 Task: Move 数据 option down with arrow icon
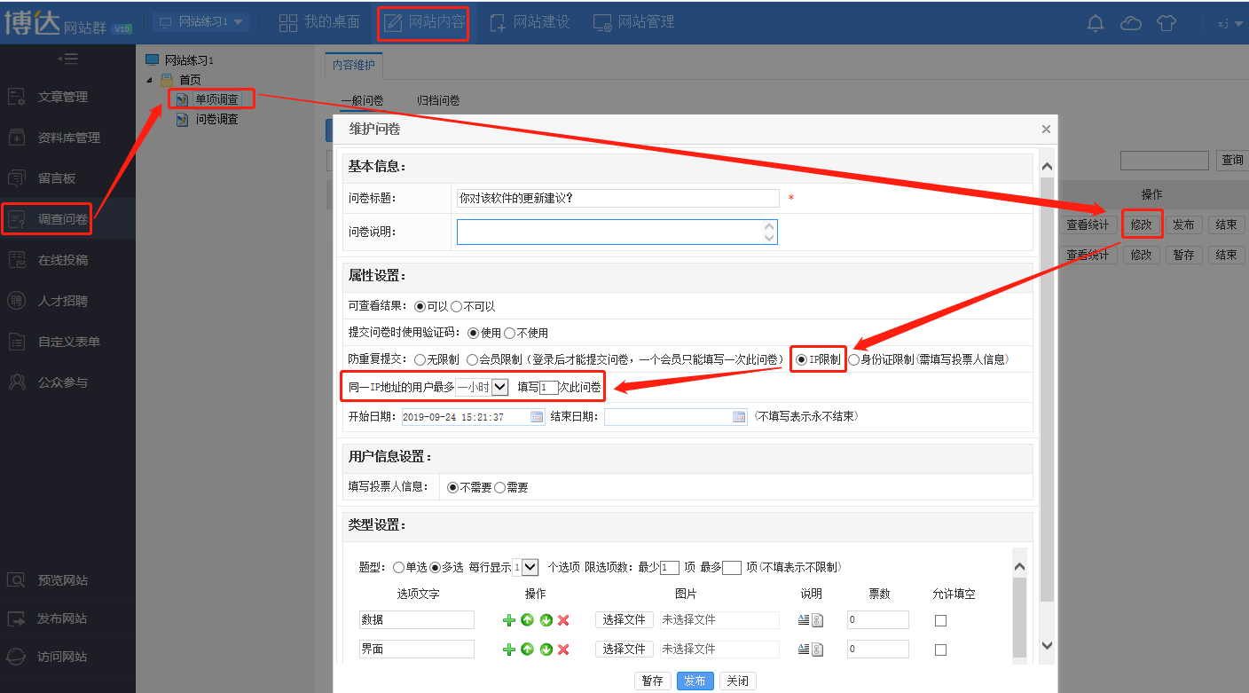point(546,620)
